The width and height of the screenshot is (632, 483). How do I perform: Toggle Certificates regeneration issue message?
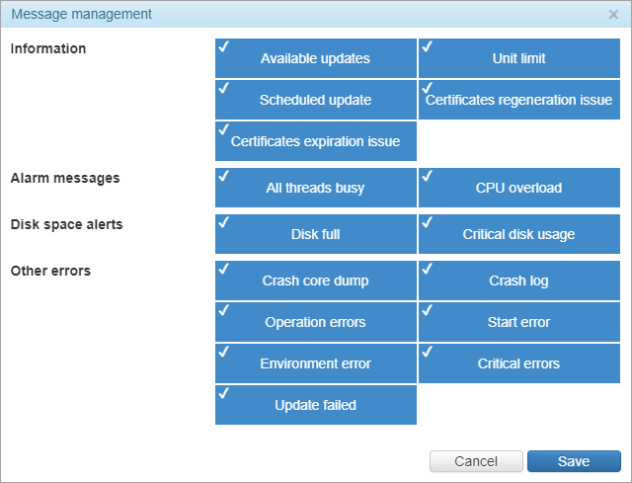coord(518,100)
